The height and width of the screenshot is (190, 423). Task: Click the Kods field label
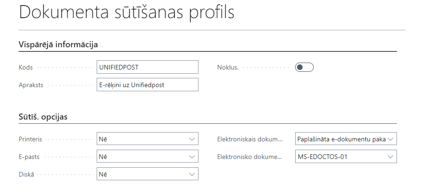click(26, 67)
